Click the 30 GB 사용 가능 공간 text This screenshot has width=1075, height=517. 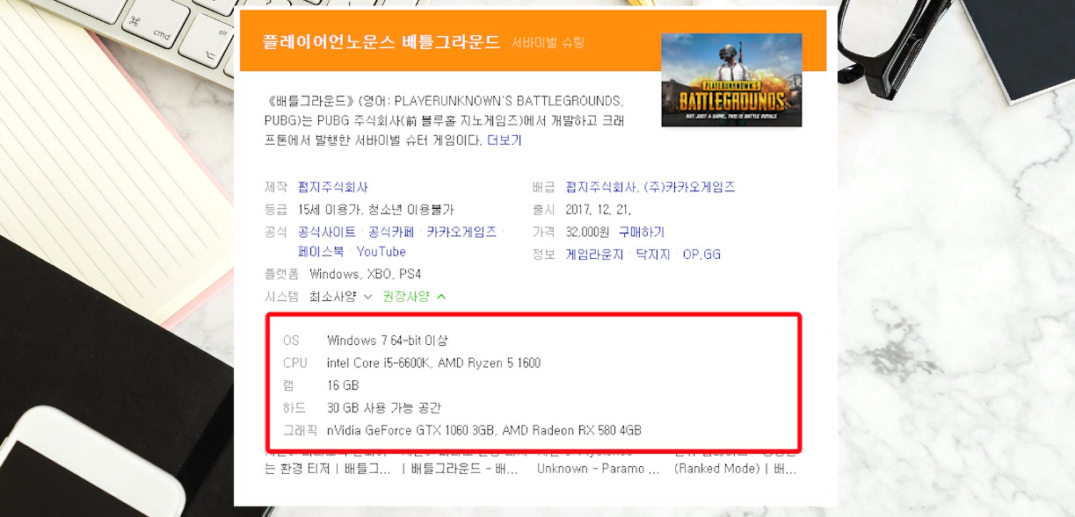pyautogui.click(x=384, y=408)
